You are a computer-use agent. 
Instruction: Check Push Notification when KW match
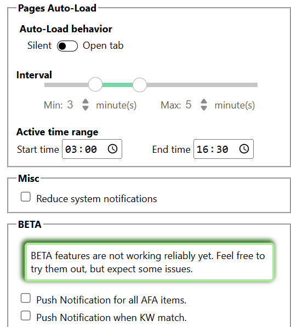coord(26,315)
